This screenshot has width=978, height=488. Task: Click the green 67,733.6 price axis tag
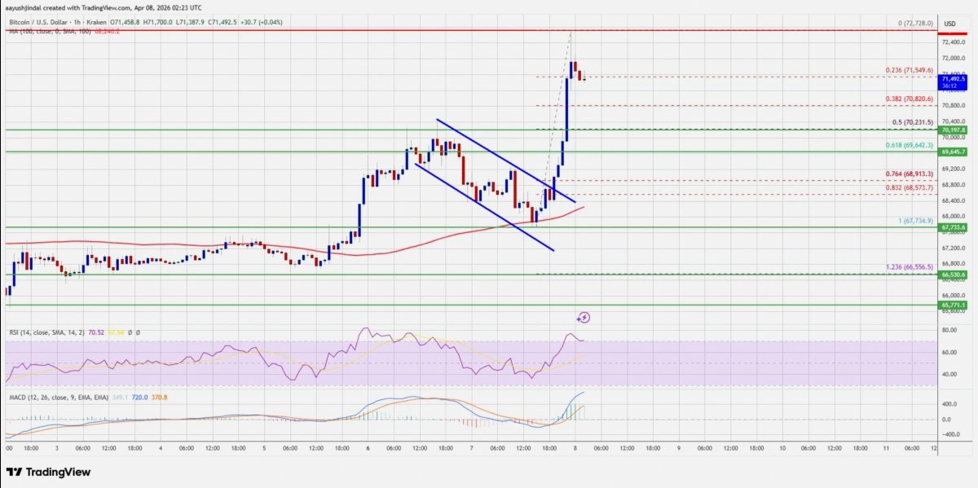pyautogui.click(x=953, y=228)
